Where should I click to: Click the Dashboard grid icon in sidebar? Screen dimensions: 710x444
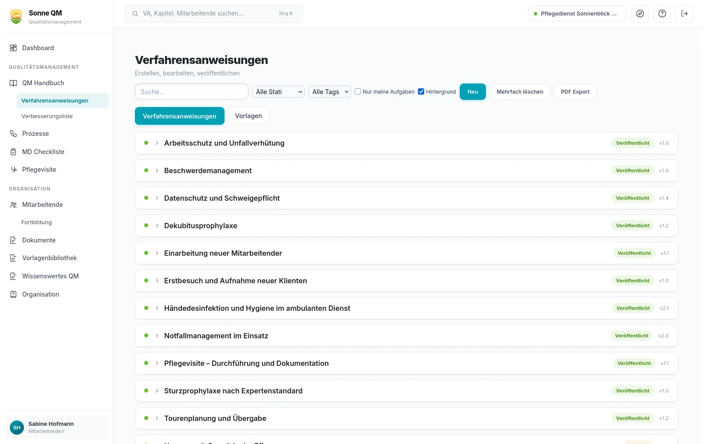pos(13,48)
